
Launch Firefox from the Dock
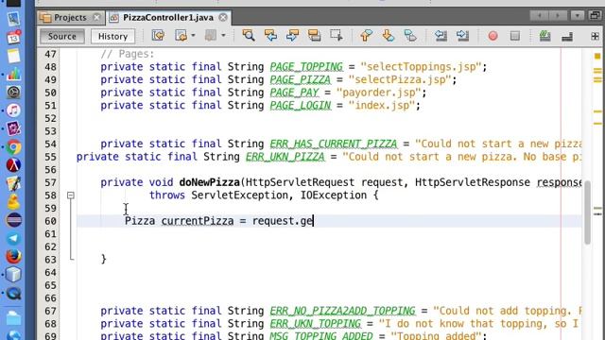[13, 256]
